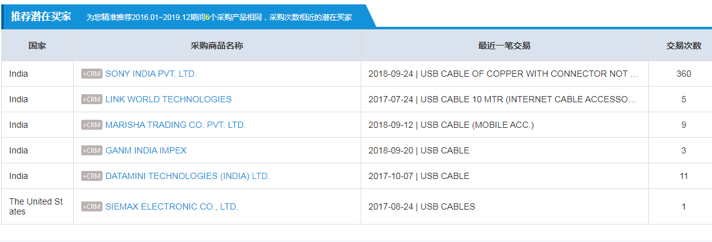The image size is (712, 242).
Task: Select the 推荐潜在买家 tab title
Action: [x=41, y=17]
